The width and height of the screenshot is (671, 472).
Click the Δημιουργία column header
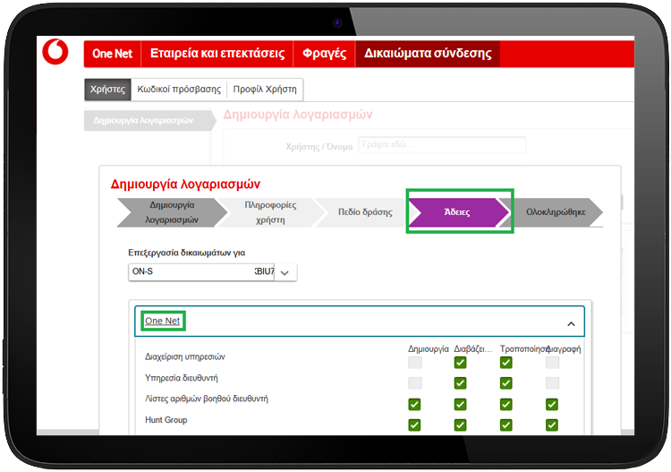[x=429, y=349]
